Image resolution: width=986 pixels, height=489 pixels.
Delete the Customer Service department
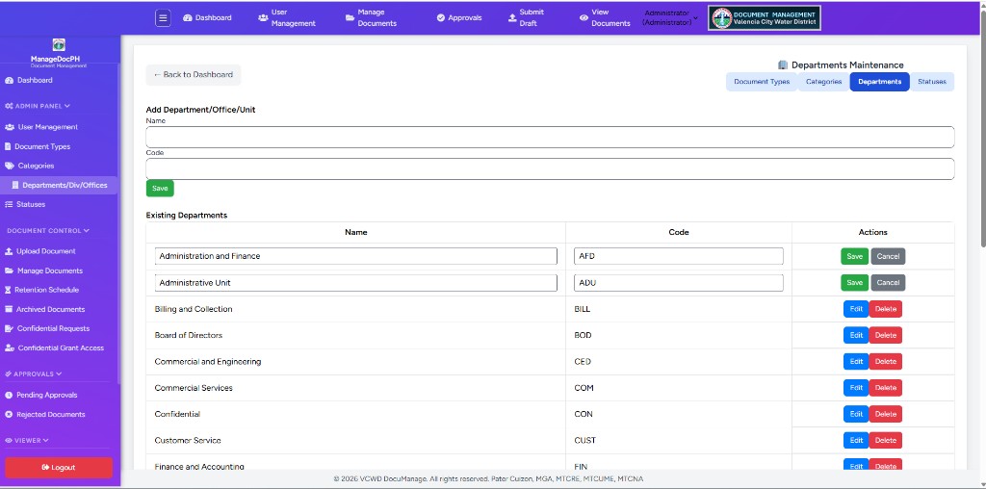[x=886, y=441]
